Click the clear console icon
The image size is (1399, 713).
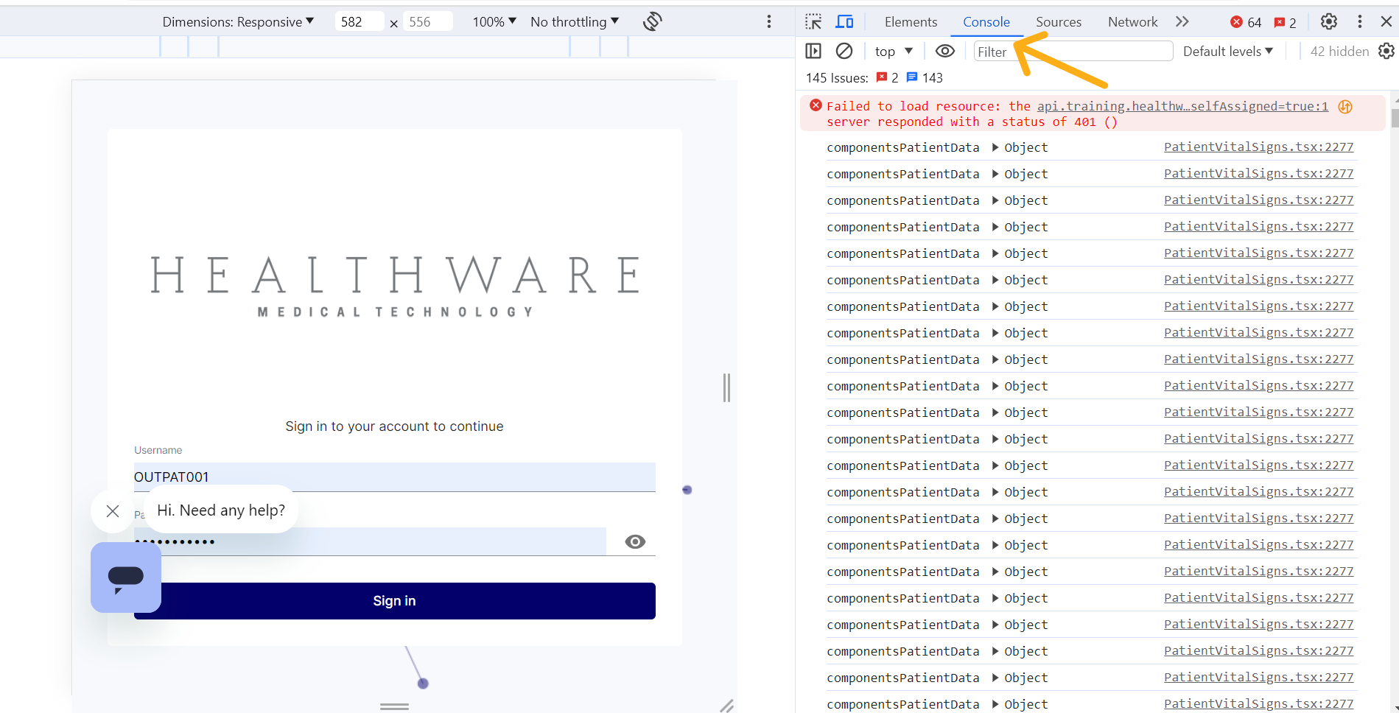click(x=844, y=51)
